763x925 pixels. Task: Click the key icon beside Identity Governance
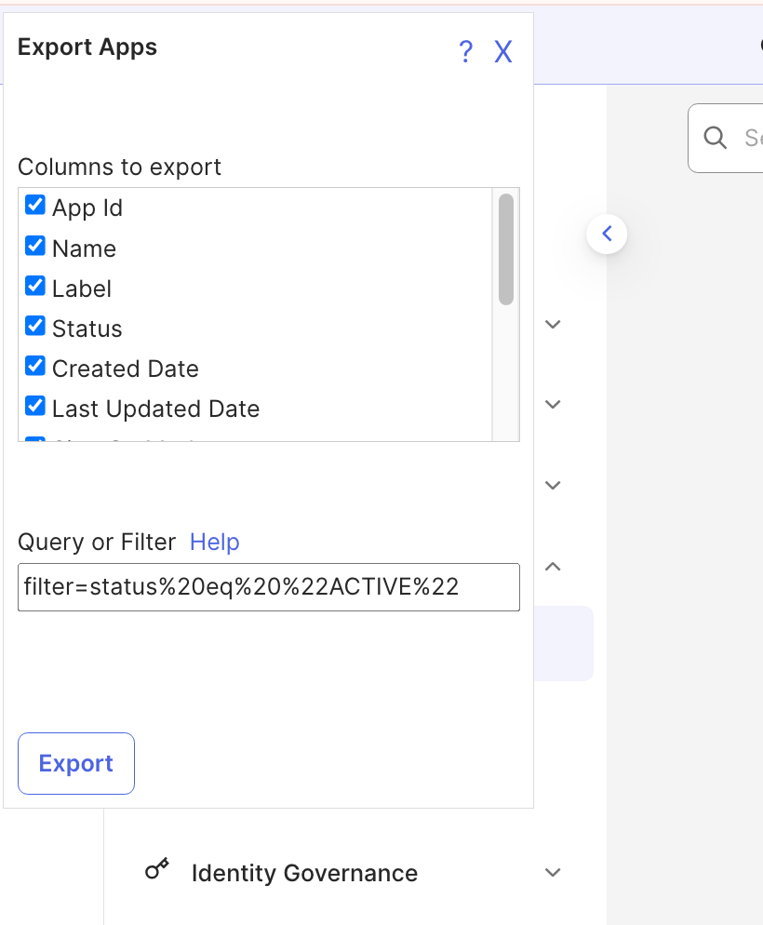pos(157,870)
